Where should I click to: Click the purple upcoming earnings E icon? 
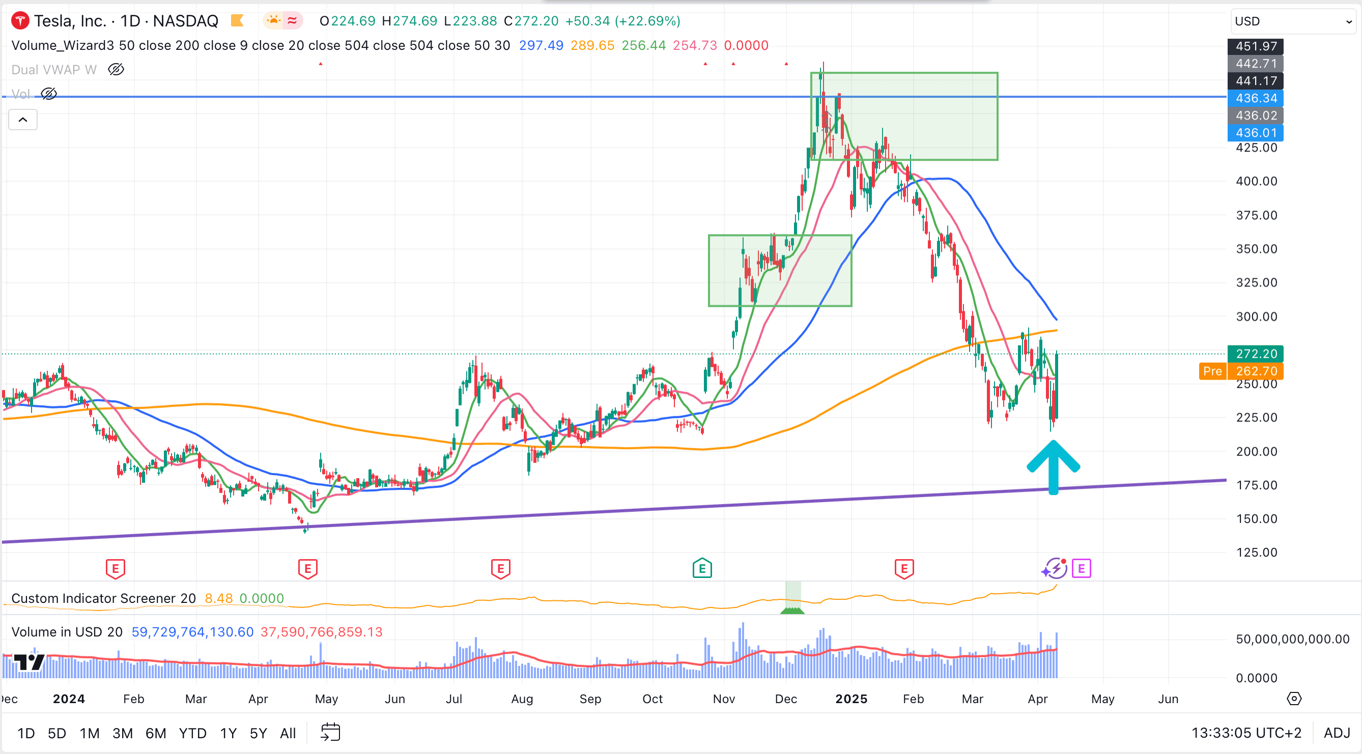[x=1081, y=568]
